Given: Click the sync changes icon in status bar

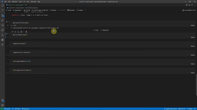Looking at the screenshot, I should (13, 109).
